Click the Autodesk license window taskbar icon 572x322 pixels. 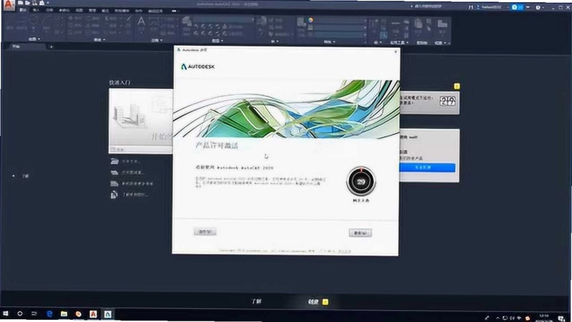point(108,314)
